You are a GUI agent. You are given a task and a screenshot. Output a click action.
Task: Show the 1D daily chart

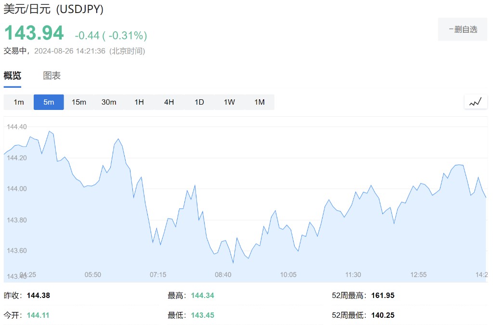tap(199, 102)
